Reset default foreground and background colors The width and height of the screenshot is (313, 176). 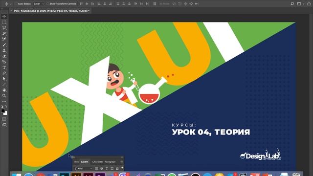click(2, 107)
